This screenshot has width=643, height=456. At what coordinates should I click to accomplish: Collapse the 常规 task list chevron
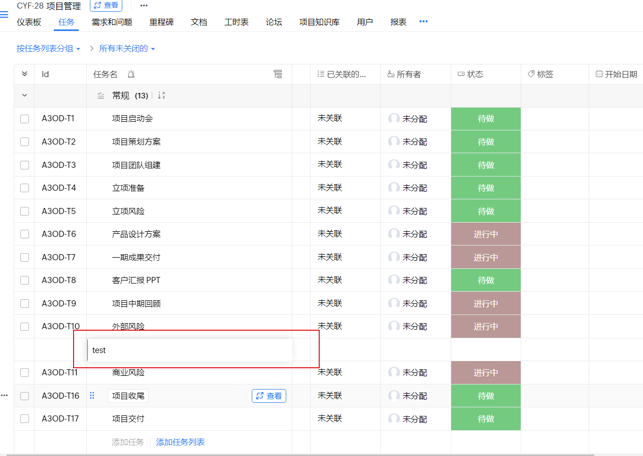click(24, 95)
